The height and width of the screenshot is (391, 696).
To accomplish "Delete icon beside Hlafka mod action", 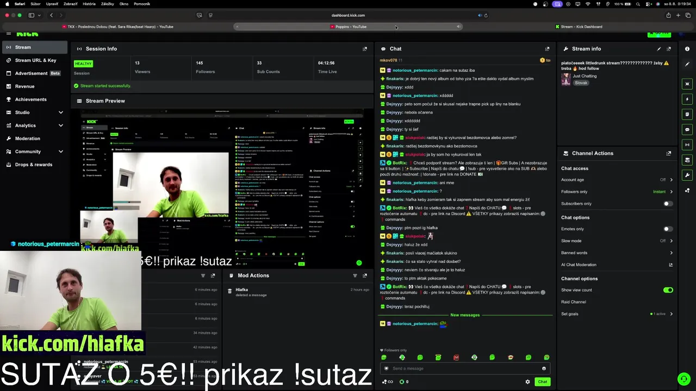I will tap(230, 292).
